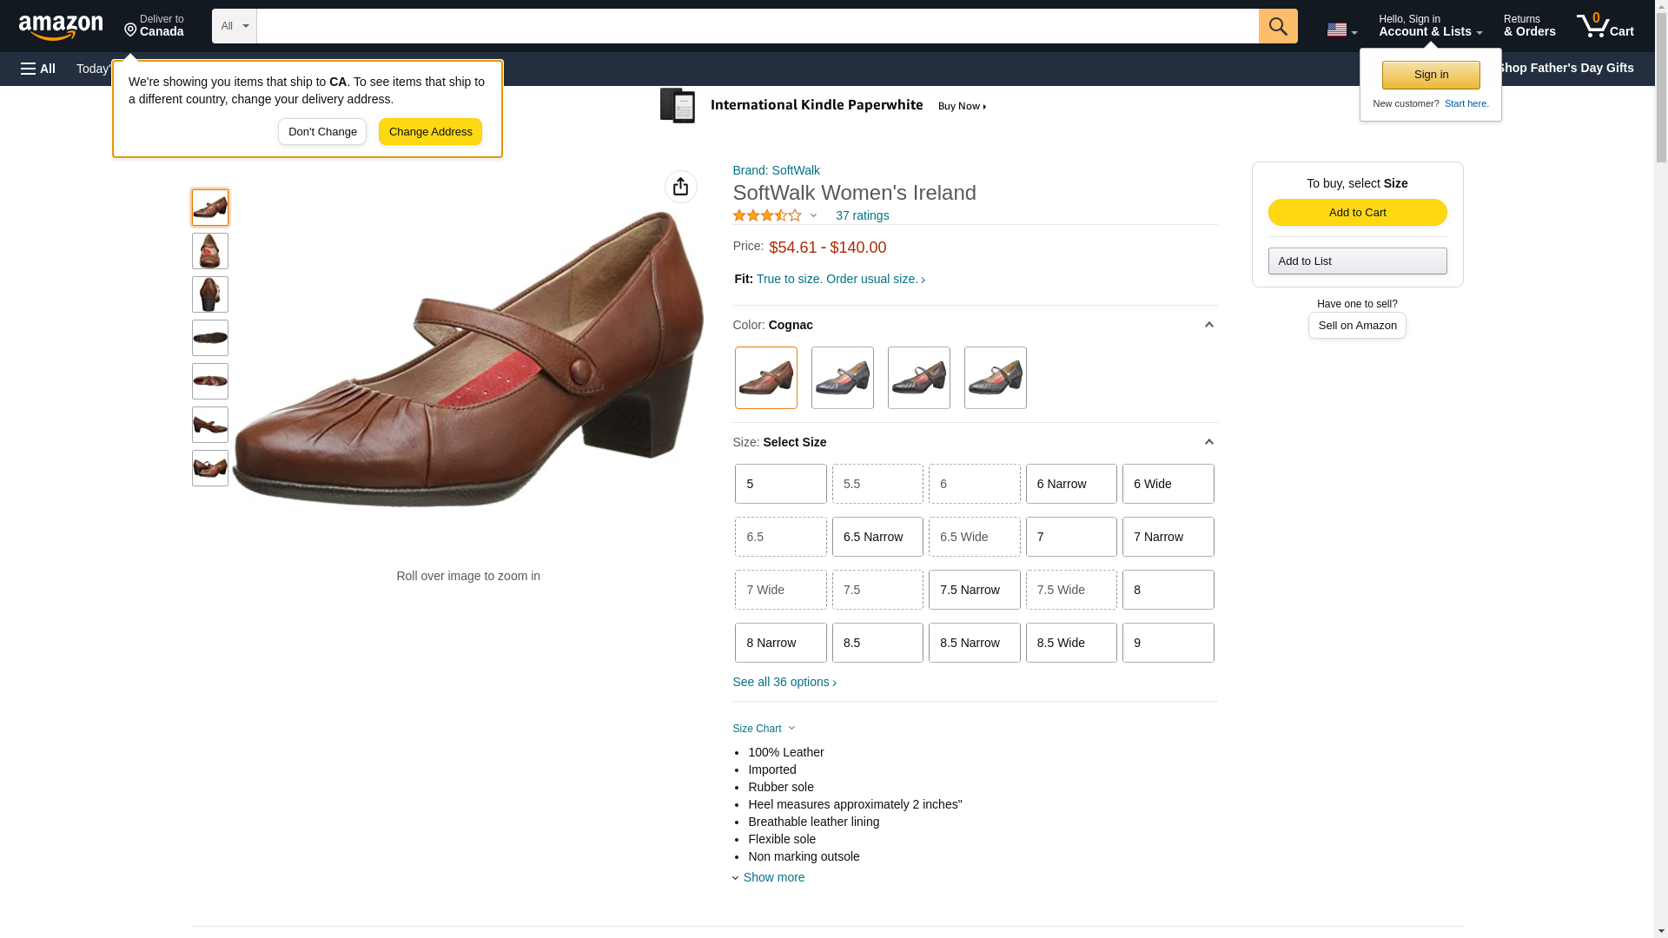Expand the Size Chart dropdown

764,729
